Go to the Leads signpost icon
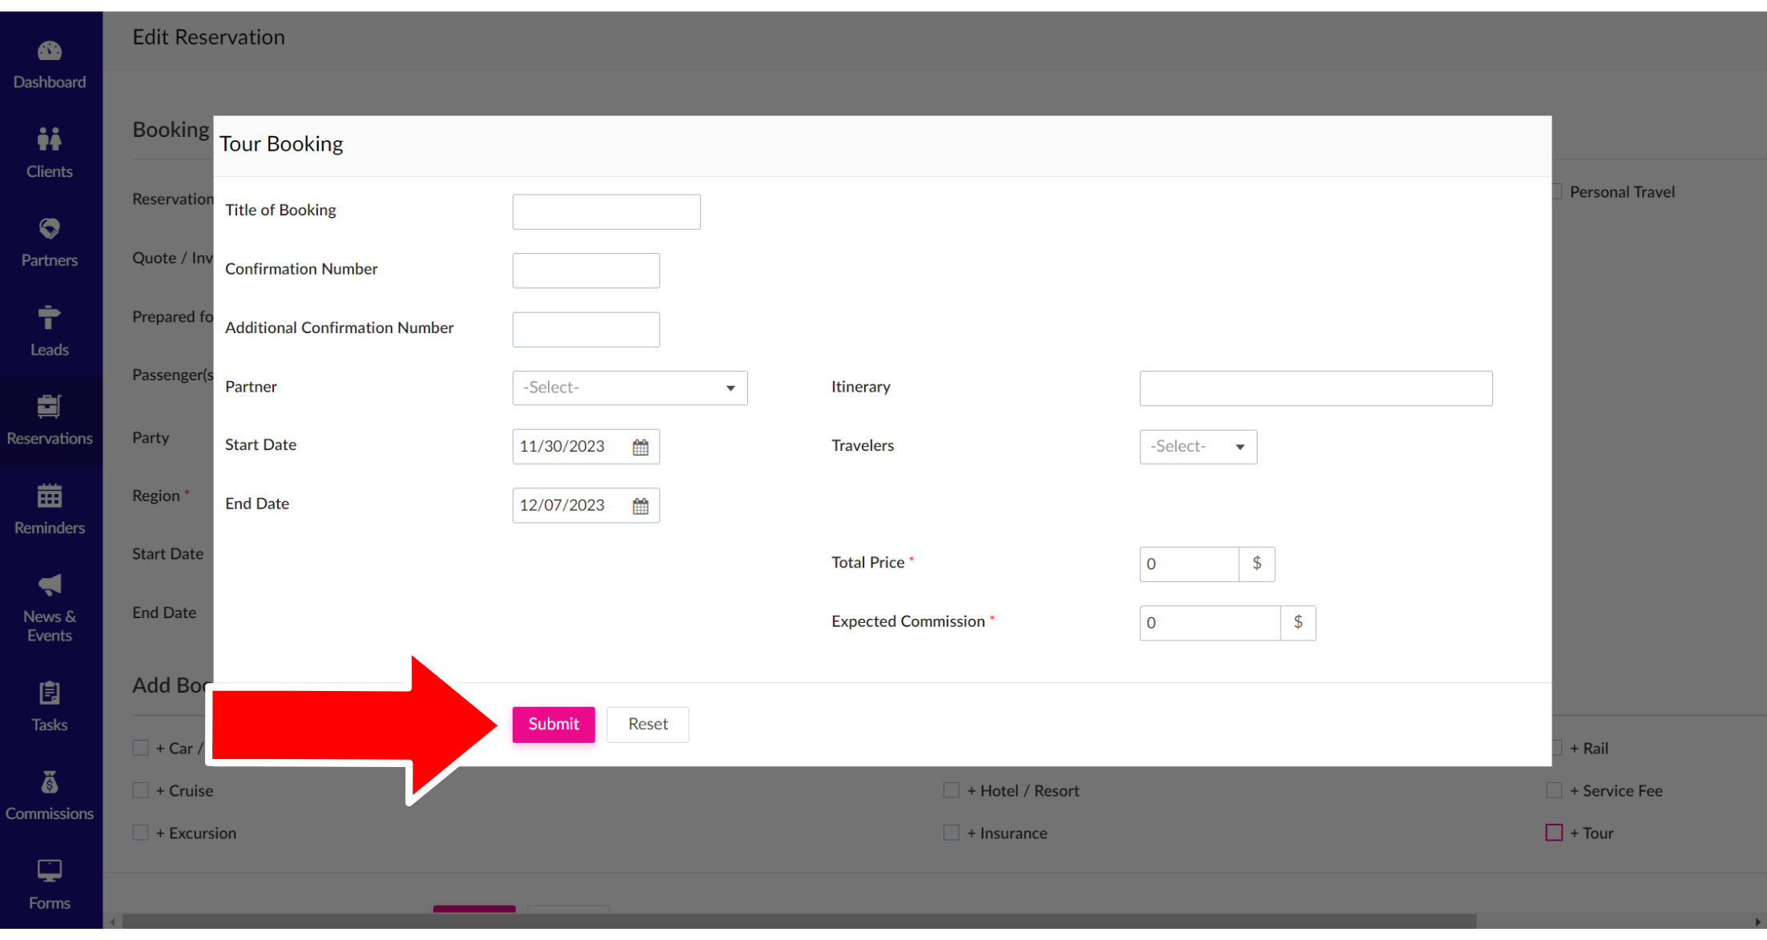The image size is (1767, 940). tap(49, 318)
